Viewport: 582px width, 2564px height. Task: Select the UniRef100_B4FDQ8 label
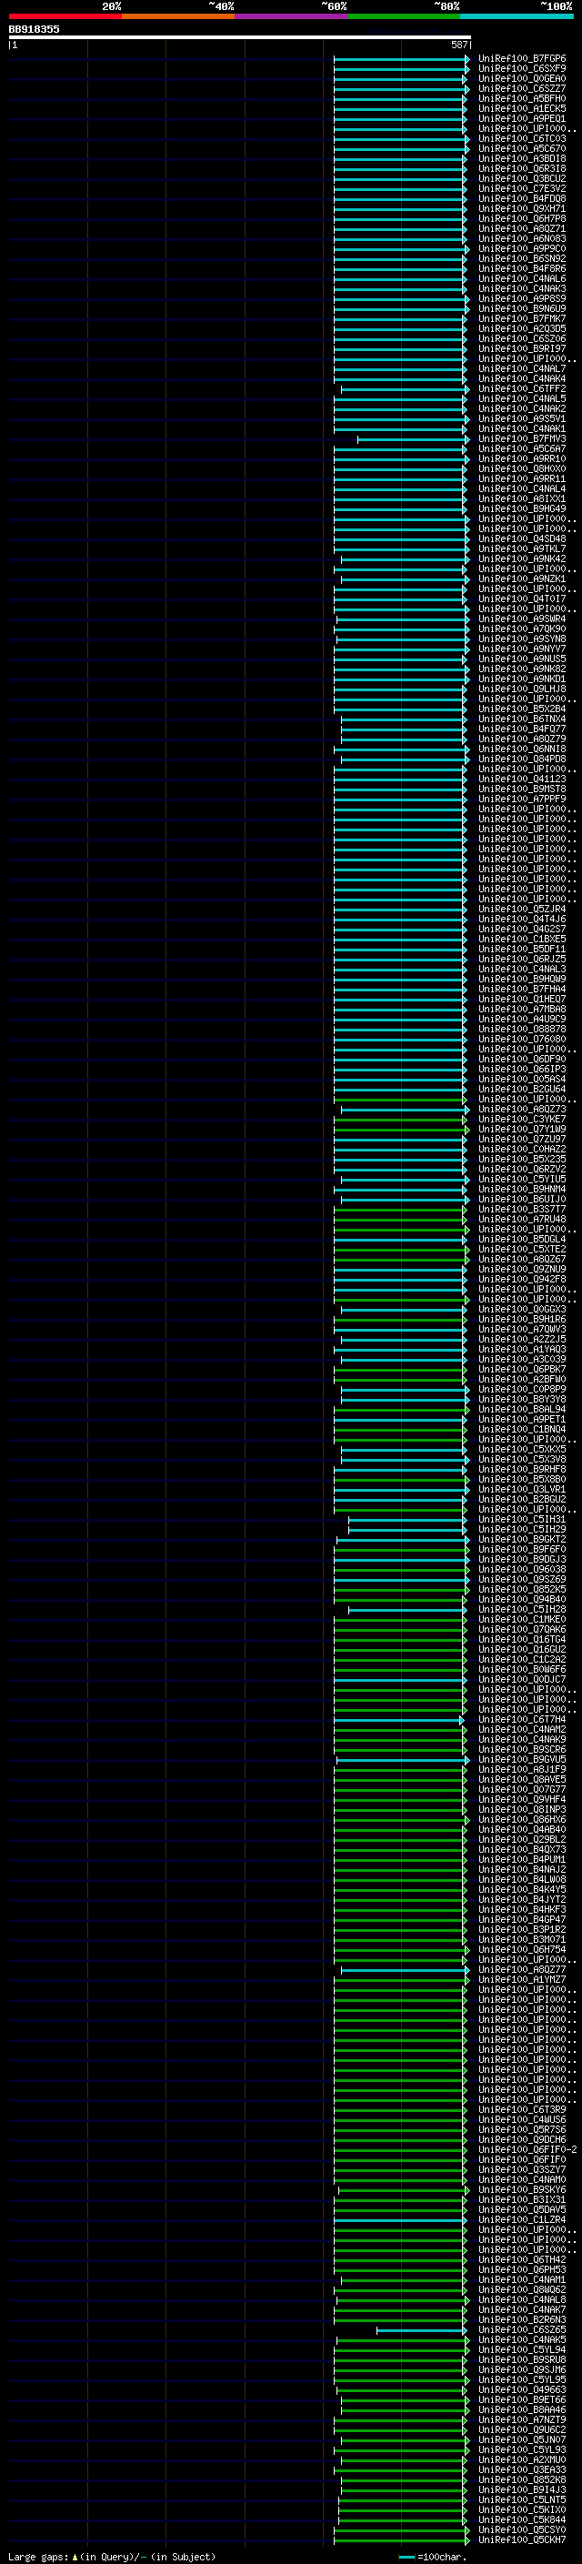tap(521, 198)
